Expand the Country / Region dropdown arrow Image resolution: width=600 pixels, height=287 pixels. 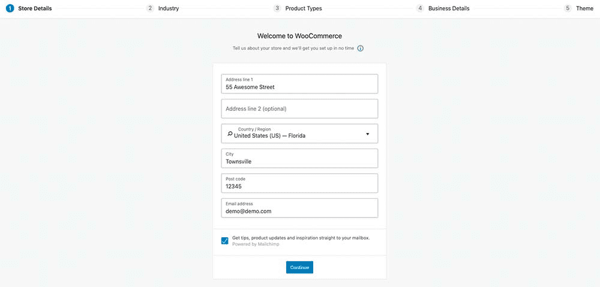367,134
